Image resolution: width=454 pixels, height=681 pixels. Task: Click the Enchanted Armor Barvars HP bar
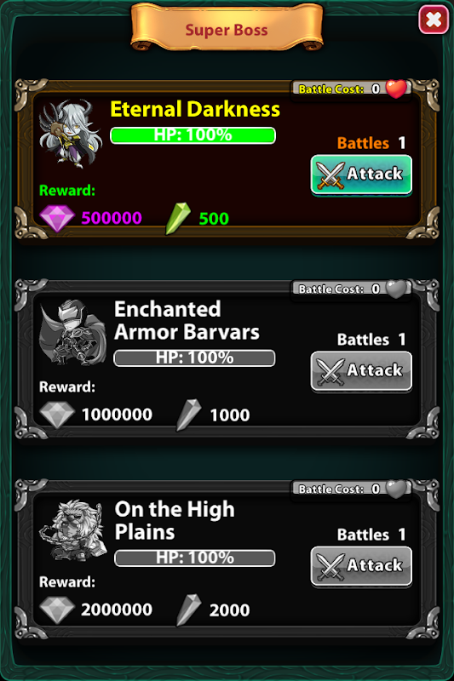click(x=194, y=358)
